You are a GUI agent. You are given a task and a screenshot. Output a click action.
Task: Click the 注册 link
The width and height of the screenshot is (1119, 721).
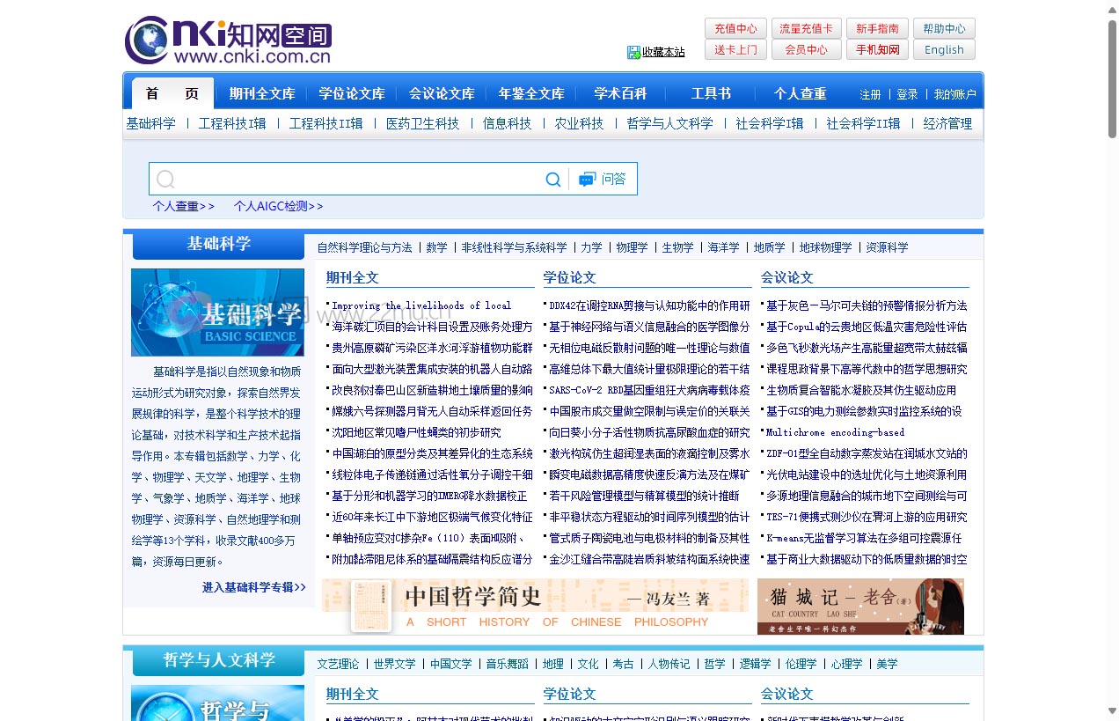pos(869,94)
